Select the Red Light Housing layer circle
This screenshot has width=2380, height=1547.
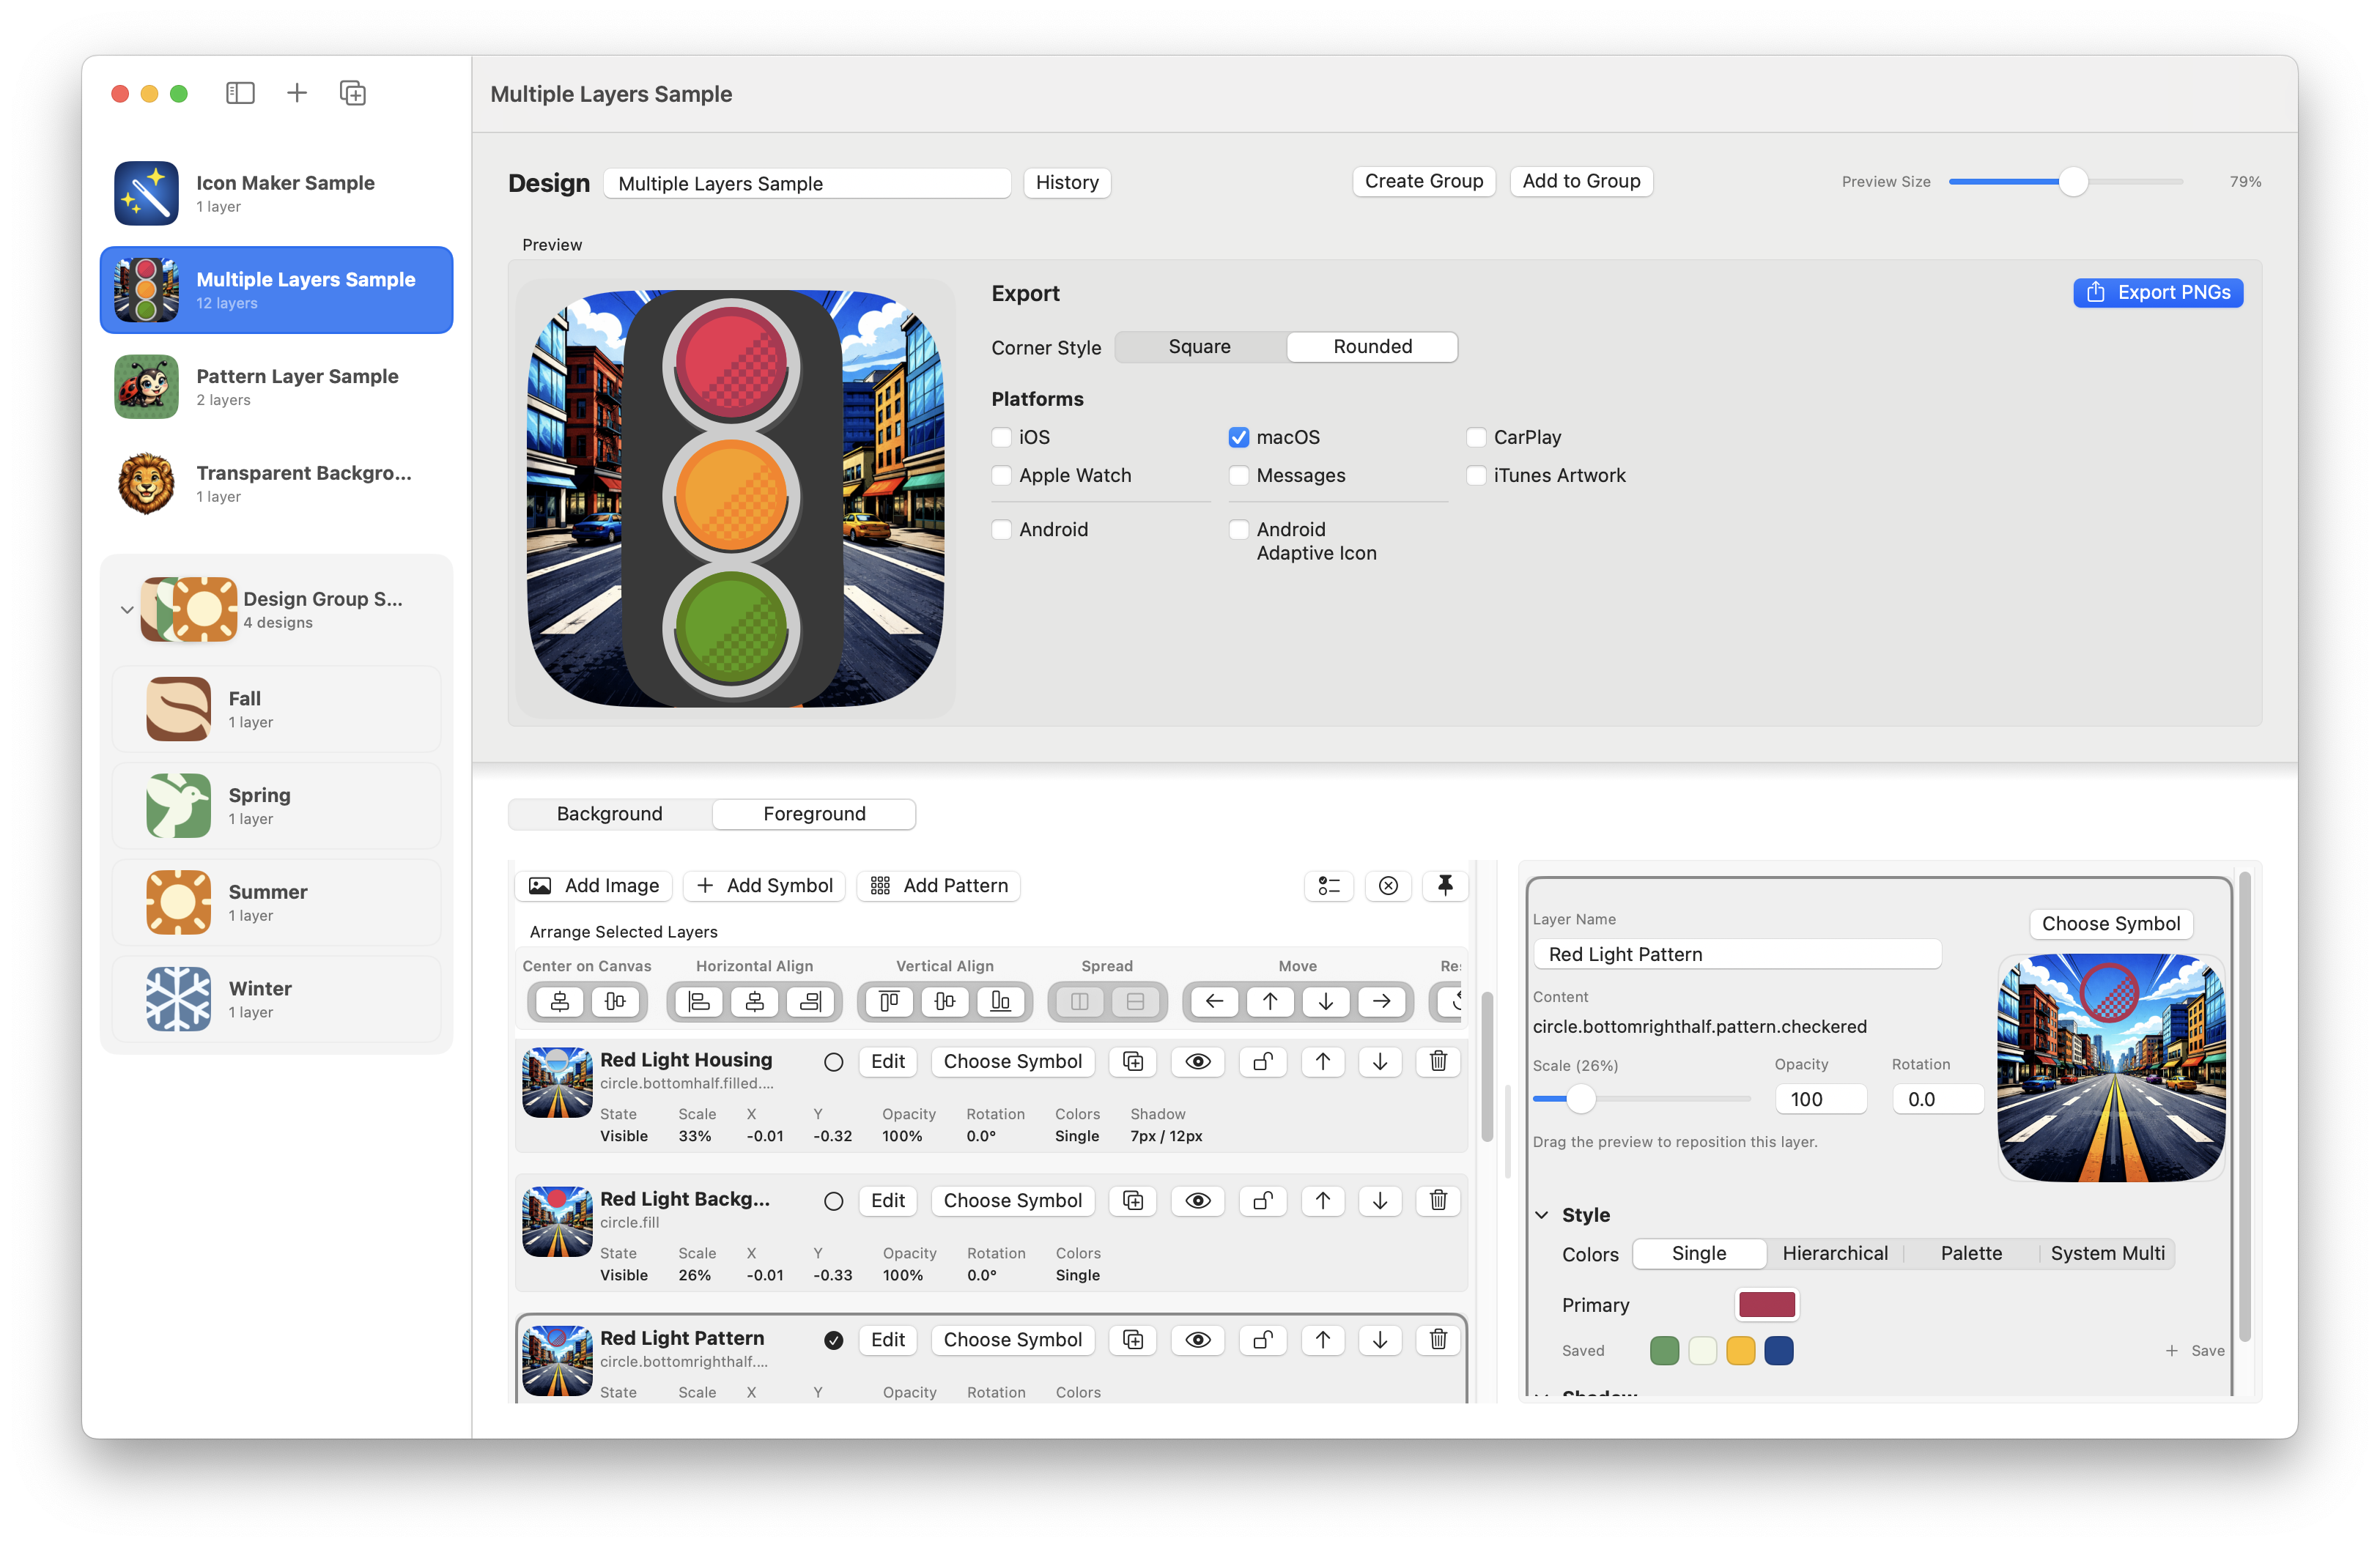833,1061
